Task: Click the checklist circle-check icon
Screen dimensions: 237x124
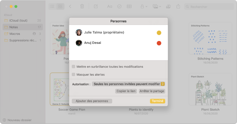Action: click(x=119, y=7)
